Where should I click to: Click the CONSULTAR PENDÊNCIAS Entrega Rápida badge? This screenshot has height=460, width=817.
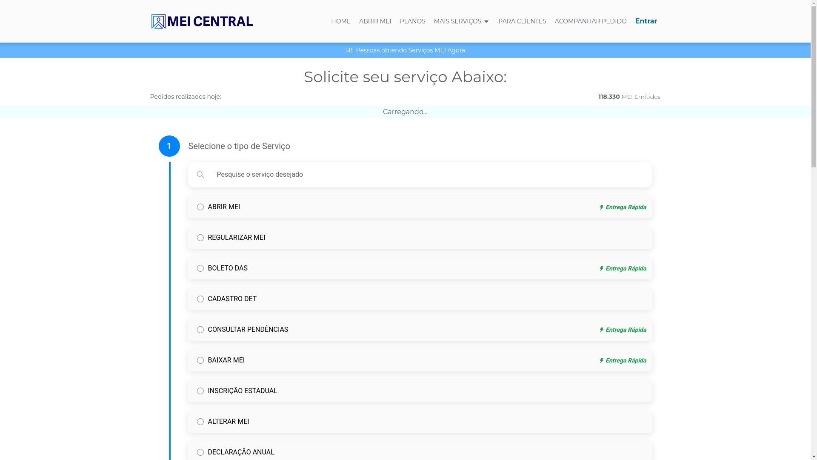tap(623, 330)
